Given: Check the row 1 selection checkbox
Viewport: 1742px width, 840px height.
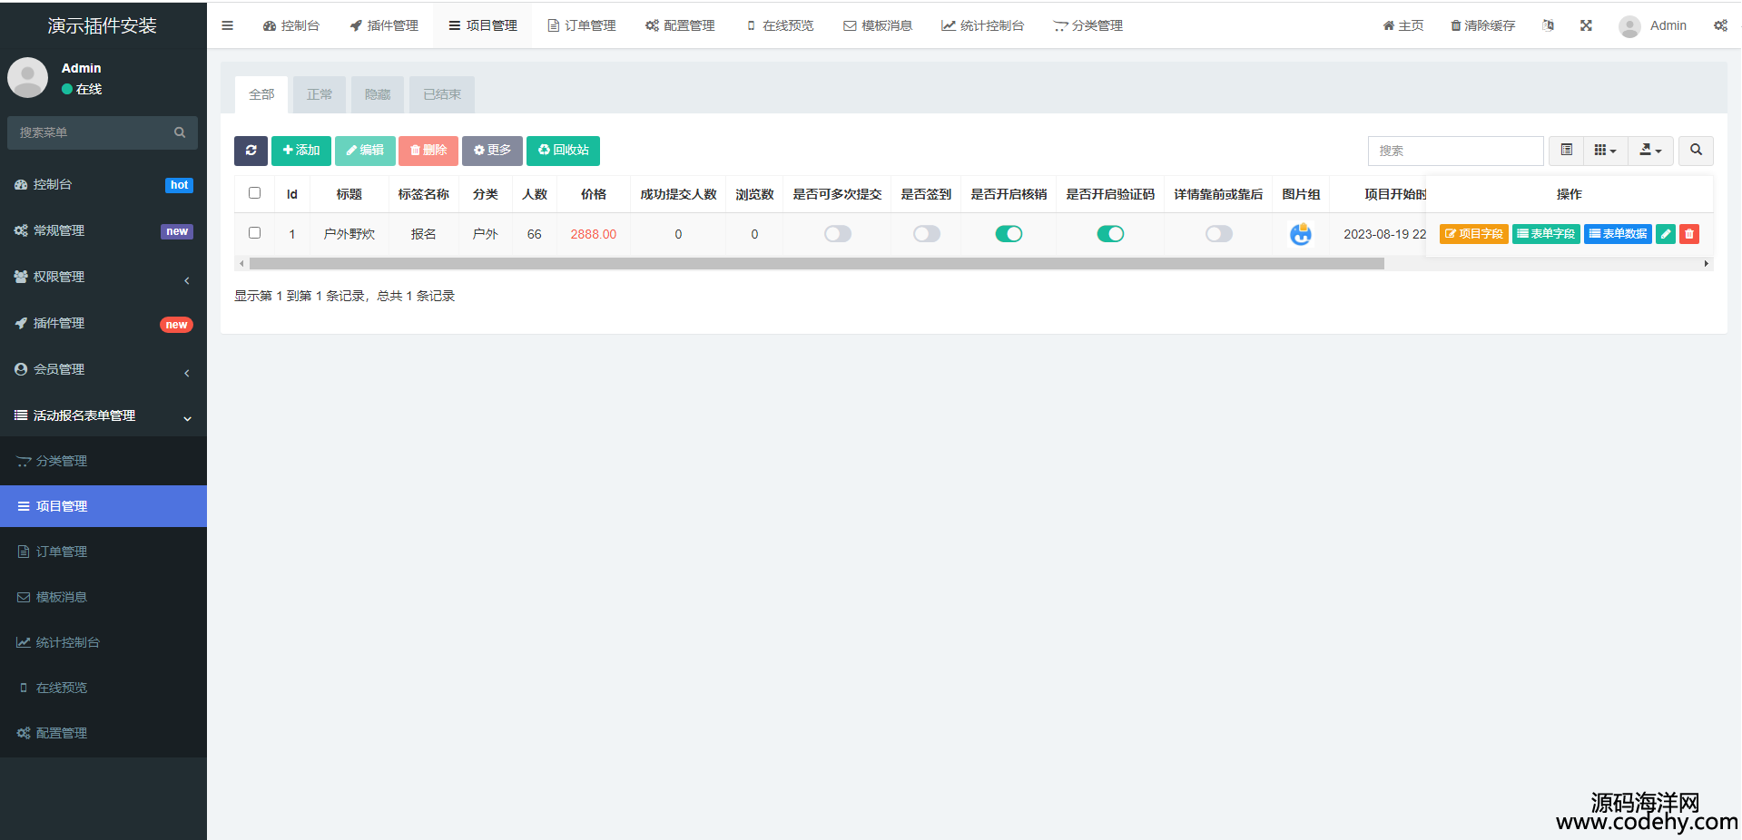Looking at the screenshot, I should 254,233.
